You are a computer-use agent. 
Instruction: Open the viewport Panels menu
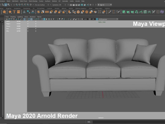39,17
